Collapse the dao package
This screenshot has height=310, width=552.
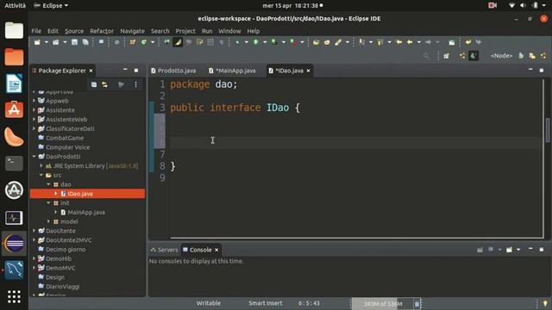click(x=48, y=184)
